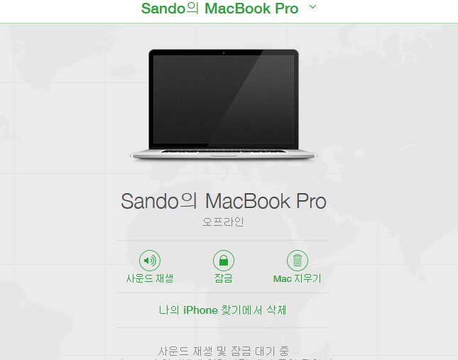Click the 사운드 재생 및 잠금 대기 중 message
This screenshot has width=458, height=360.
pos(224,351)
